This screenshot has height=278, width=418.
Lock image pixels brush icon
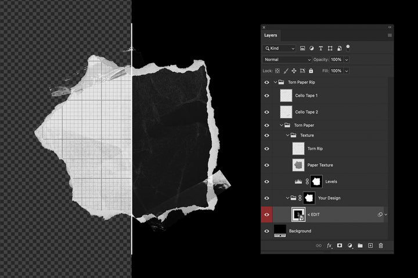pyautogui.click(x=286, y=71)
